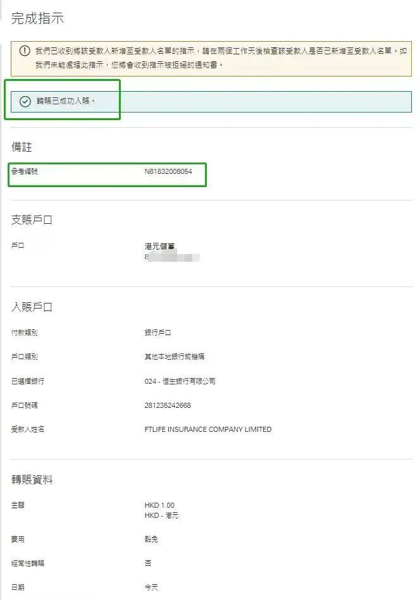
Task: Click the 戶口類別 label
Action: pyautogui.click(x=25, y=357)
